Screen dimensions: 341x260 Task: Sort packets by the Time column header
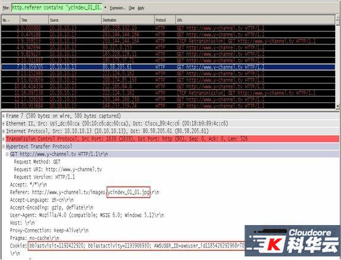pos(34,20)
